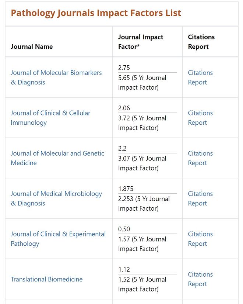View Citations Report for Medical Microbiology & Diagnosis

coord(200,198)
